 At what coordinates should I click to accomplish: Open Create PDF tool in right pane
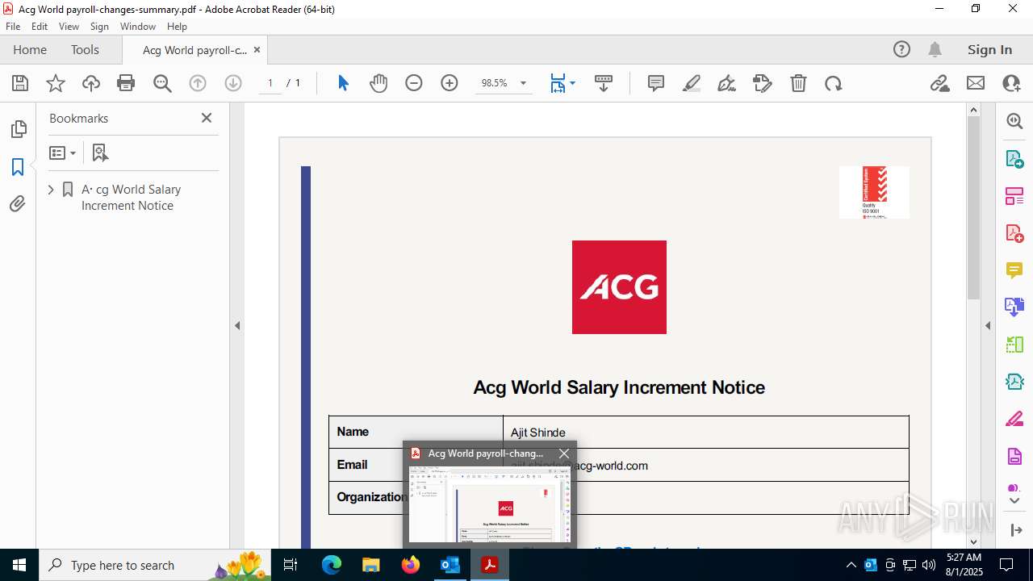pyautogui.click(x=1014, y=233)
